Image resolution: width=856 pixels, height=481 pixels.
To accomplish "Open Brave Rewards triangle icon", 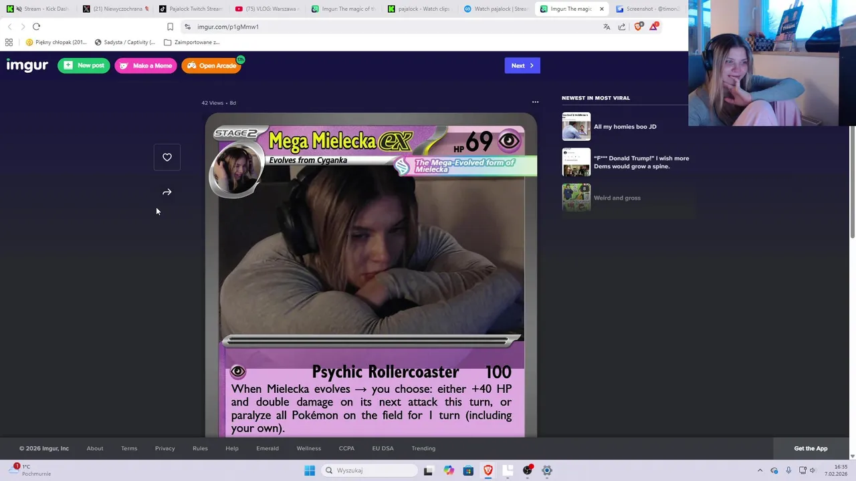I will coord(654,27).
